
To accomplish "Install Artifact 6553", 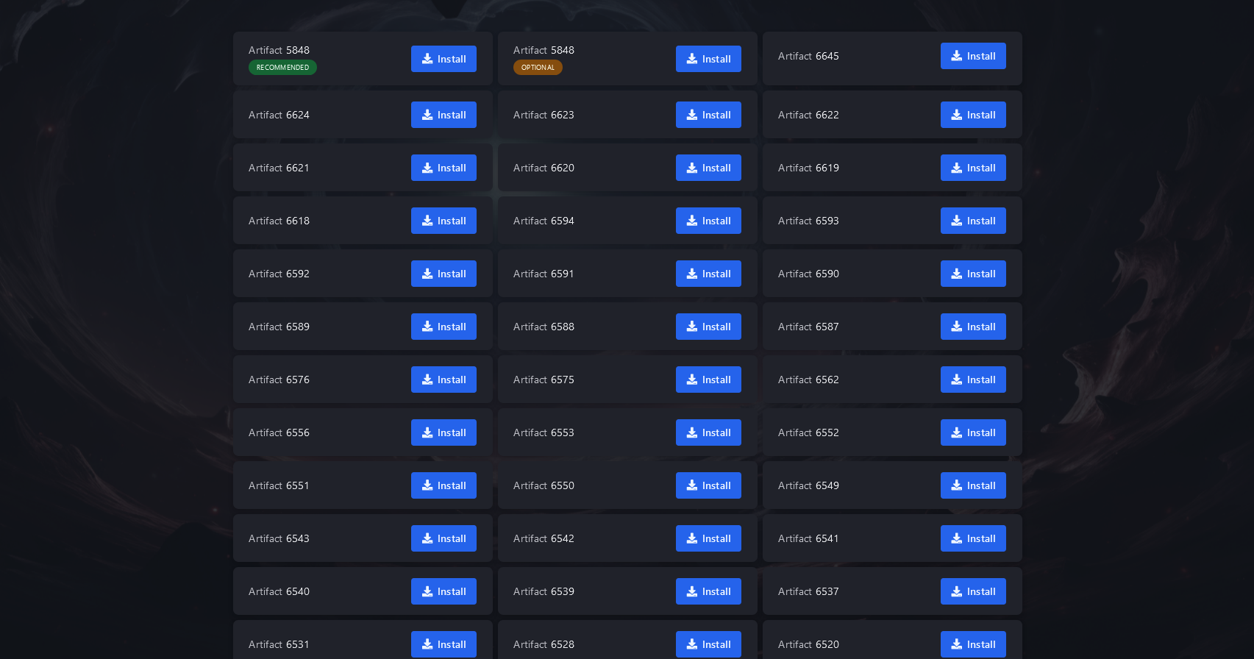I will [708, 432].
